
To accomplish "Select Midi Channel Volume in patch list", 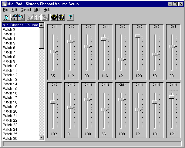I will [x=20, y=25].
